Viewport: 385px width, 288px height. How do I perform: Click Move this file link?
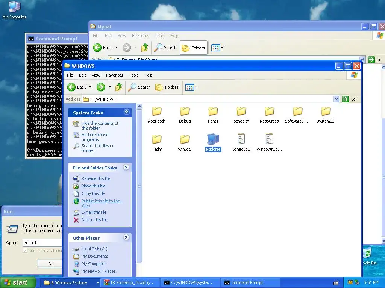93,186
